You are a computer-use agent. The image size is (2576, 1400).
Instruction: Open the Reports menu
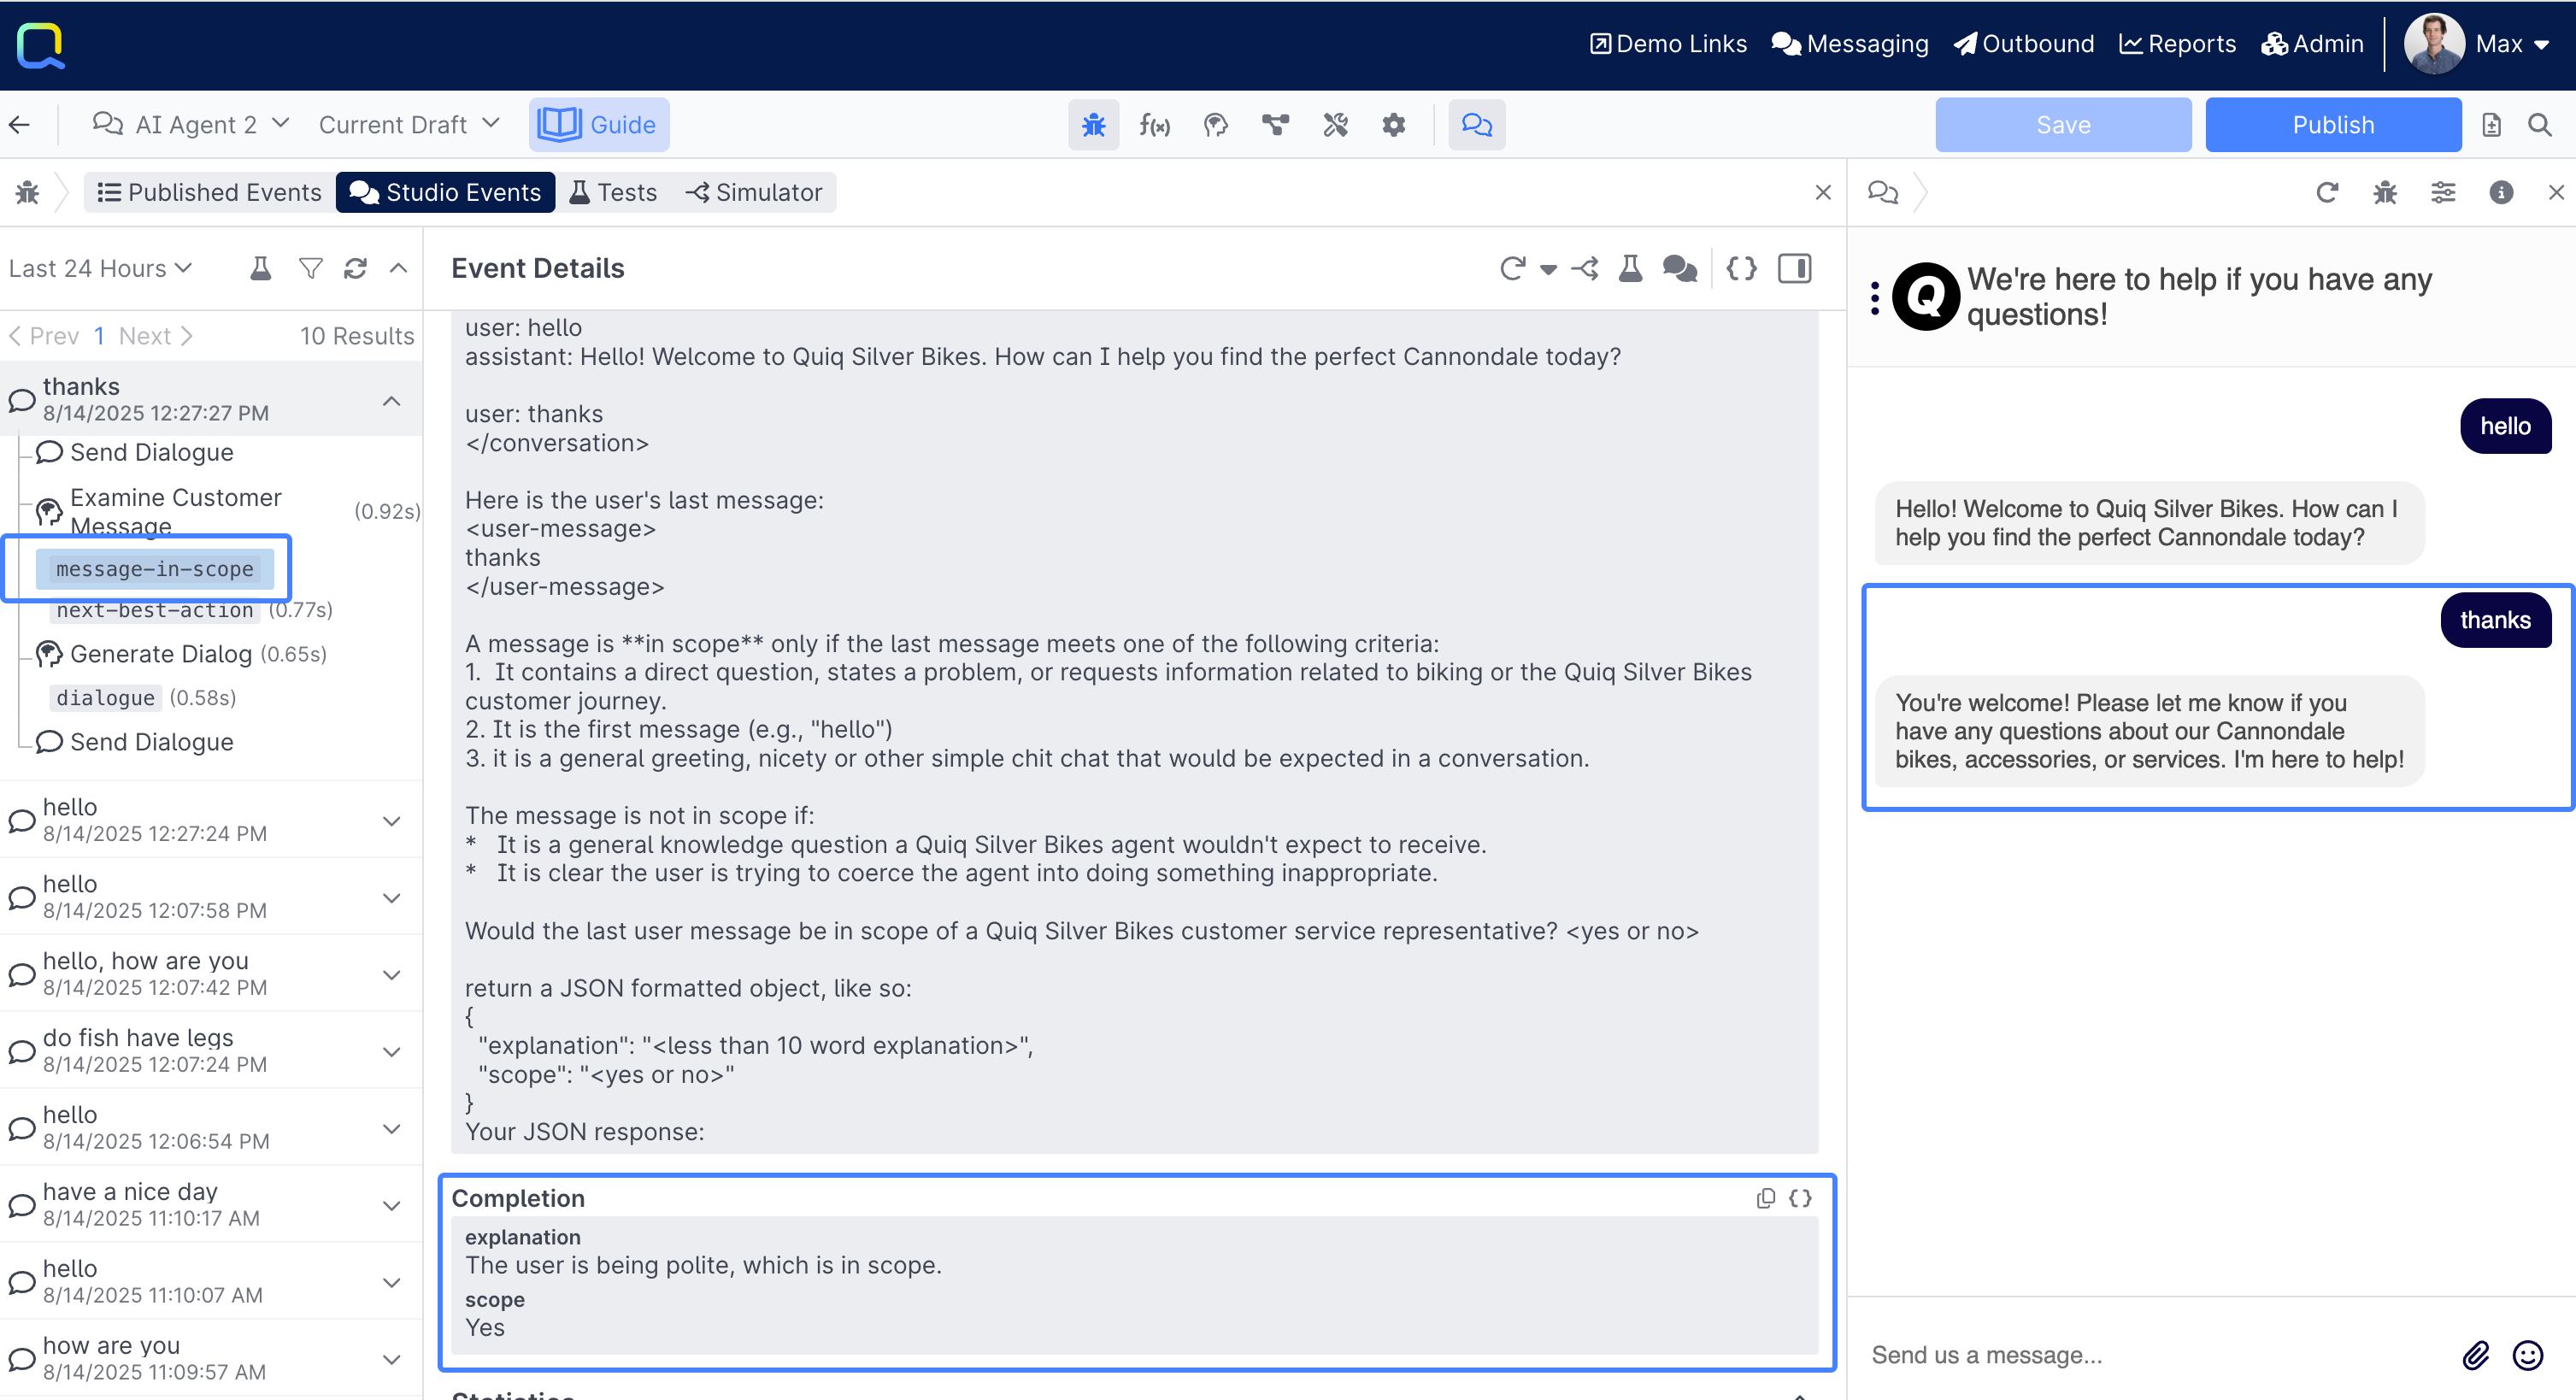point(2177,44)
